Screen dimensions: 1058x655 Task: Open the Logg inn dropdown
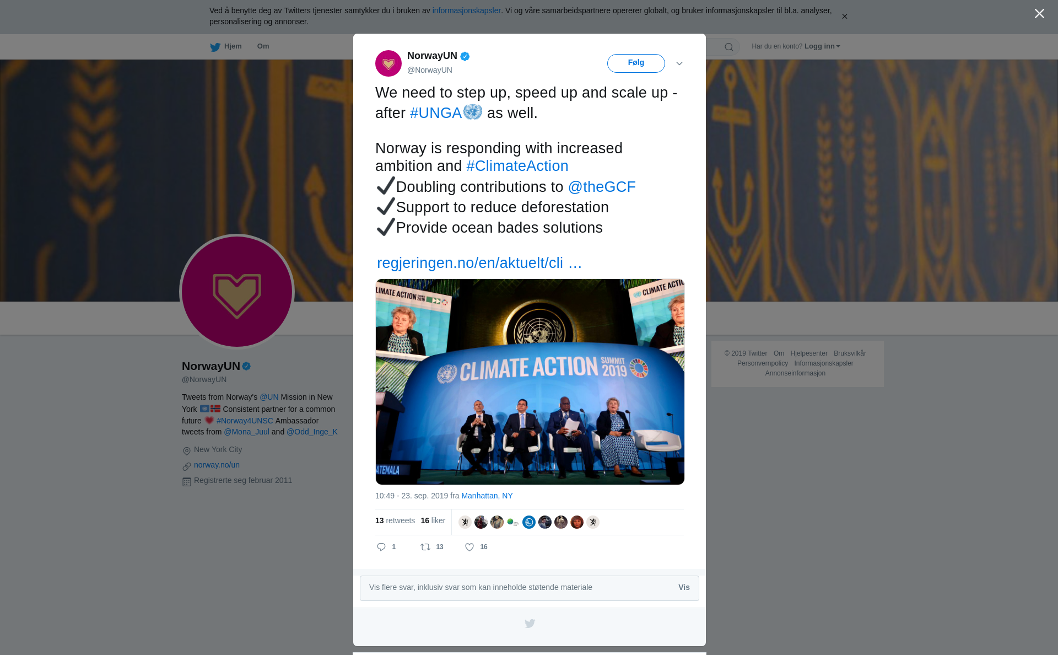click(x=822, y=46)
